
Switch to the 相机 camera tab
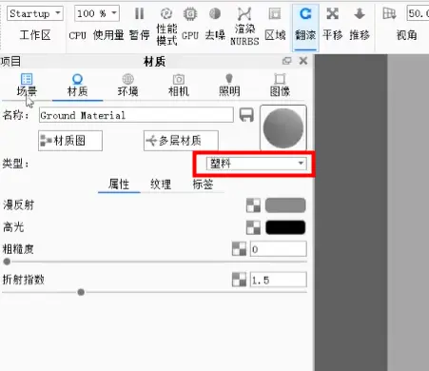click(x=179, y=85)
